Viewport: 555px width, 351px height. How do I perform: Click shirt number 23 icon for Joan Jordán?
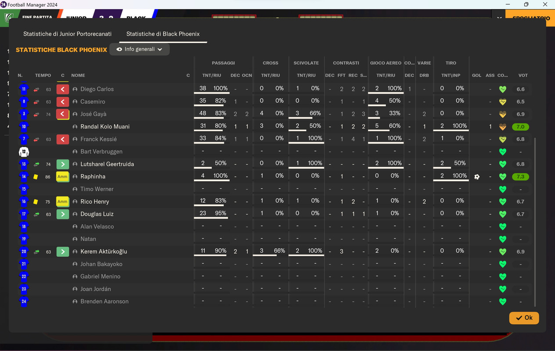tap(24, 289)
